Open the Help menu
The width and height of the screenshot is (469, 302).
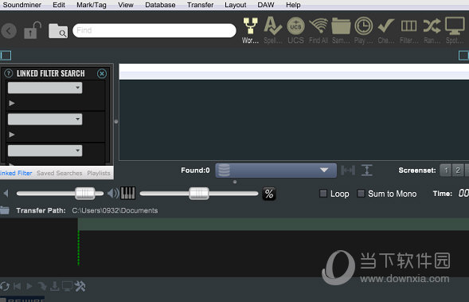[293, 5]
